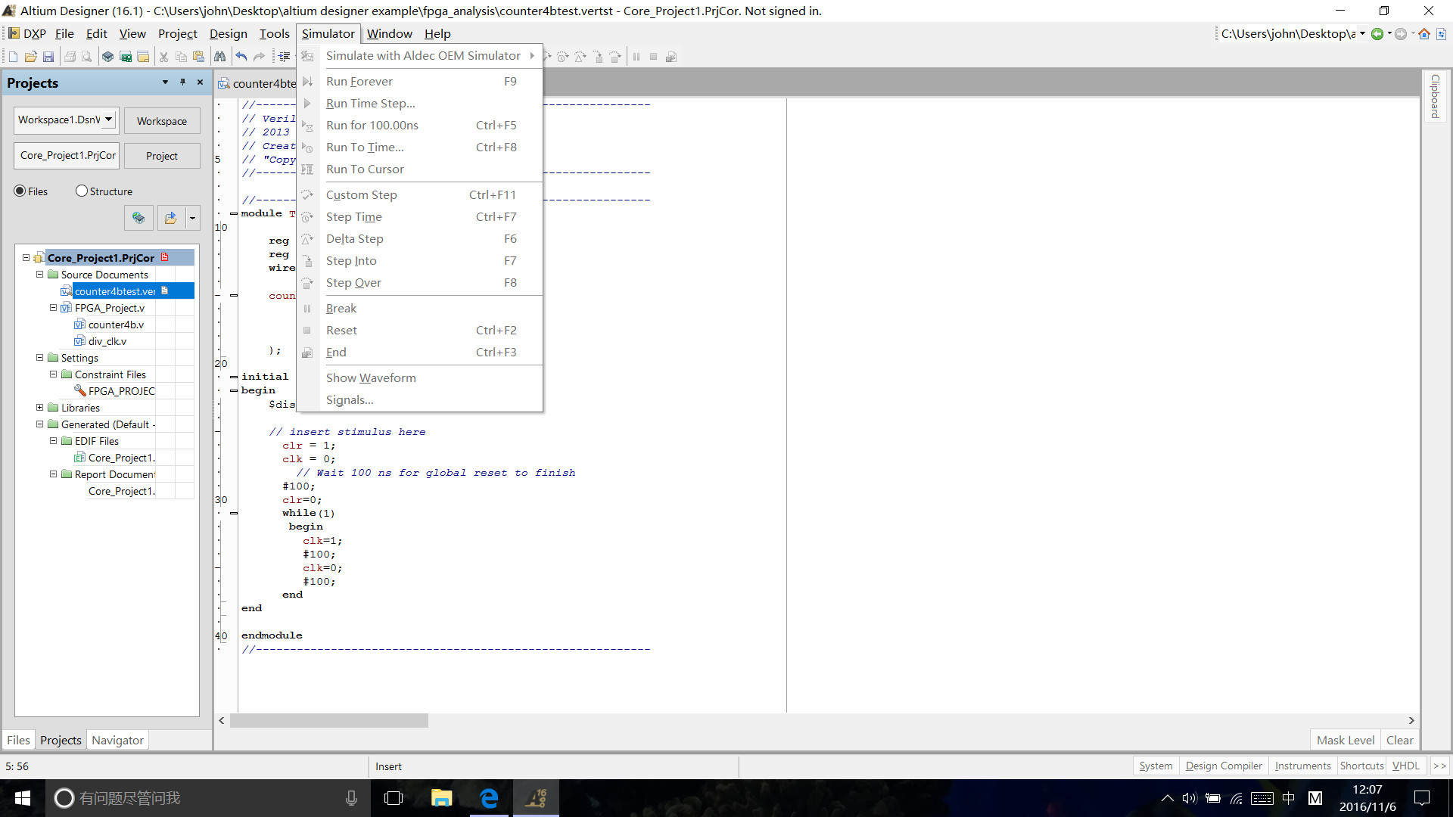Select counter4b.v in the project tree
This screenshot has height=817, width=1453.
pos(116,325)
